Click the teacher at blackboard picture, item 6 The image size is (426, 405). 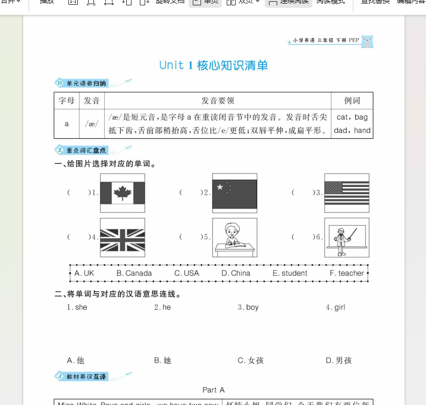pyautogui.click(x=347, y=238)
